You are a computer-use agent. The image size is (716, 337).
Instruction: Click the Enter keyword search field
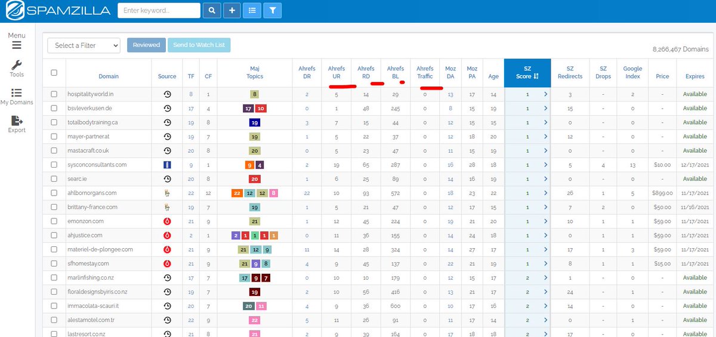coord(159,10)
